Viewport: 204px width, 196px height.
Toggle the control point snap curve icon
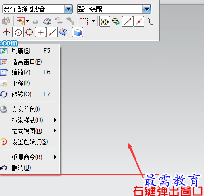(x=150, y=21)
